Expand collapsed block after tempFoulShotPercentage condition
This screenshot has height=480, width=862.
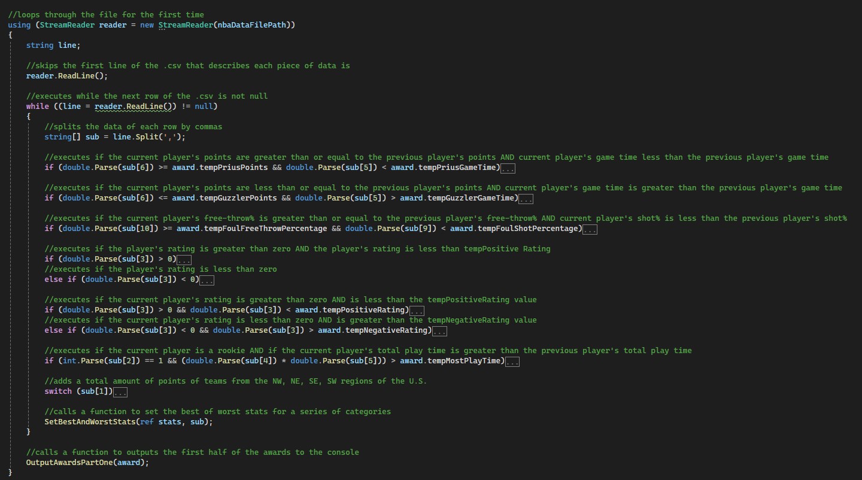[x=590, y=229]
